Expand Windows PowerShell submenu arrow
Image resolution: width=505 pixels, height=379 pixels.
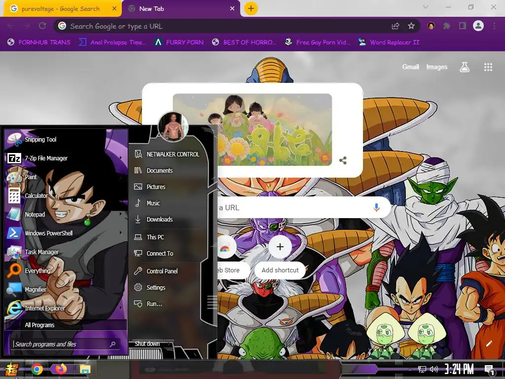(x=121, y=233)
